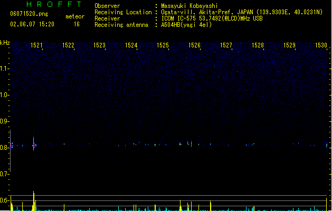The image size is (332, 211).
Task: Click the 1522 time marker
Action: tap(68, 45)
